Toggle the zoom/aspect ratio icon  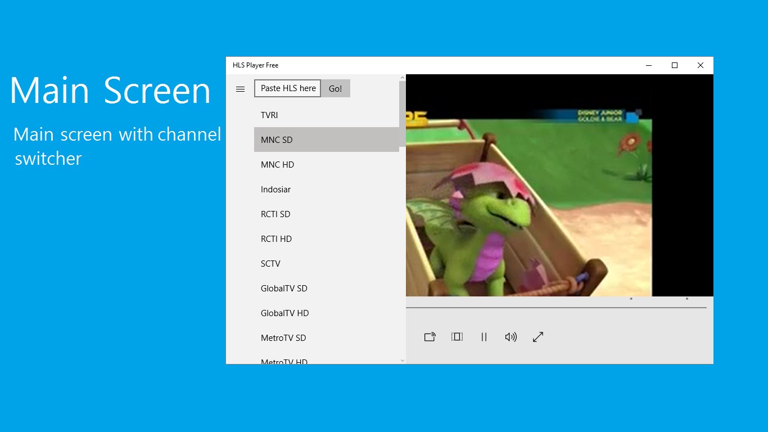pos(457,337)
